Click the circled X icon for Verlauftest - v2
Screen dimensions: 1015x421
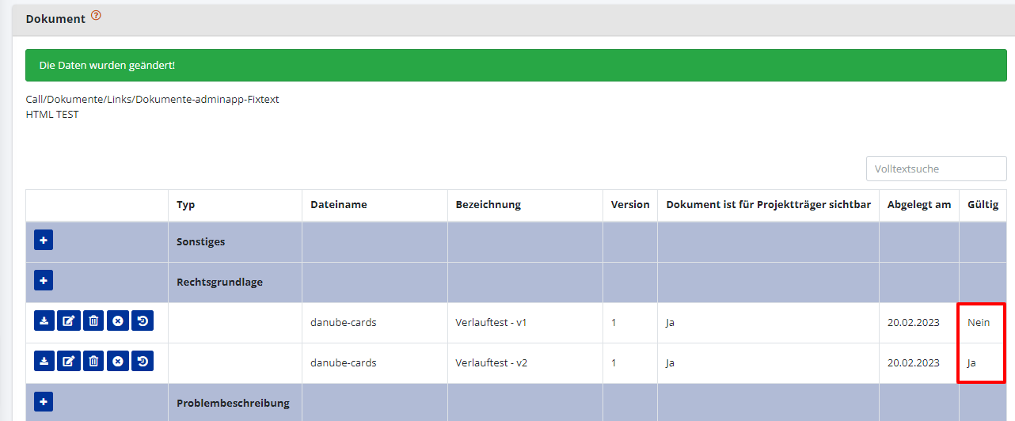click(x=118, y=362)
